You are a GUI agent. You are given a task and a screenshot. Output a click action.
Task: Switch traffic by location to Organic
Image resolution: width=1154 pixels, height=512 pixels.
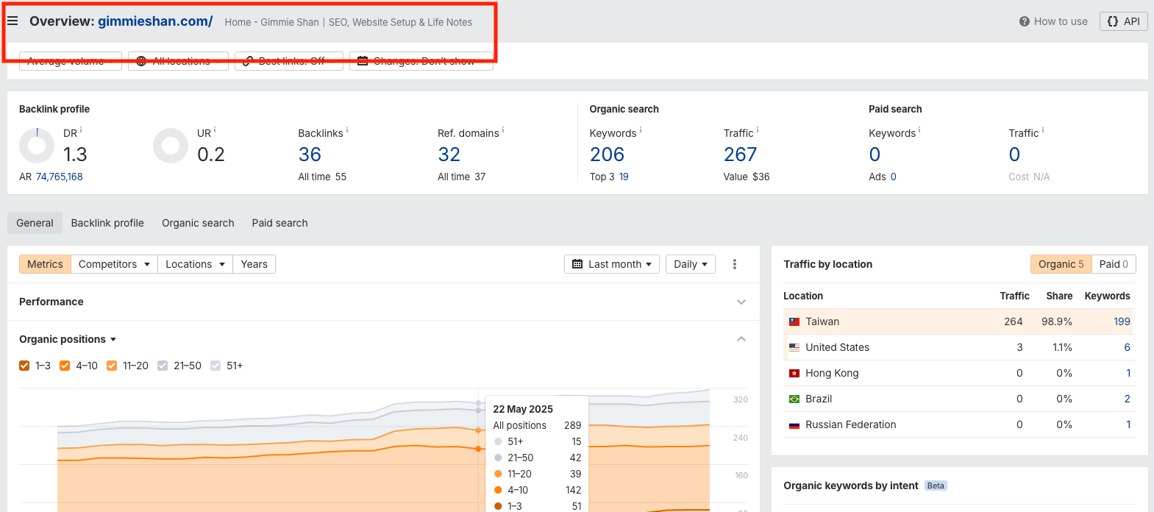[1061, 264]
